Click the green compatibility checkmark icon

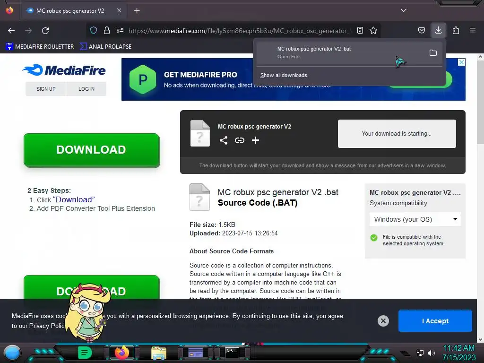(374, 238)
